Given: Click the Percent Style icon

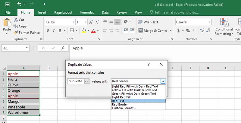Looking at the screenshot, I should coord(188,30).
